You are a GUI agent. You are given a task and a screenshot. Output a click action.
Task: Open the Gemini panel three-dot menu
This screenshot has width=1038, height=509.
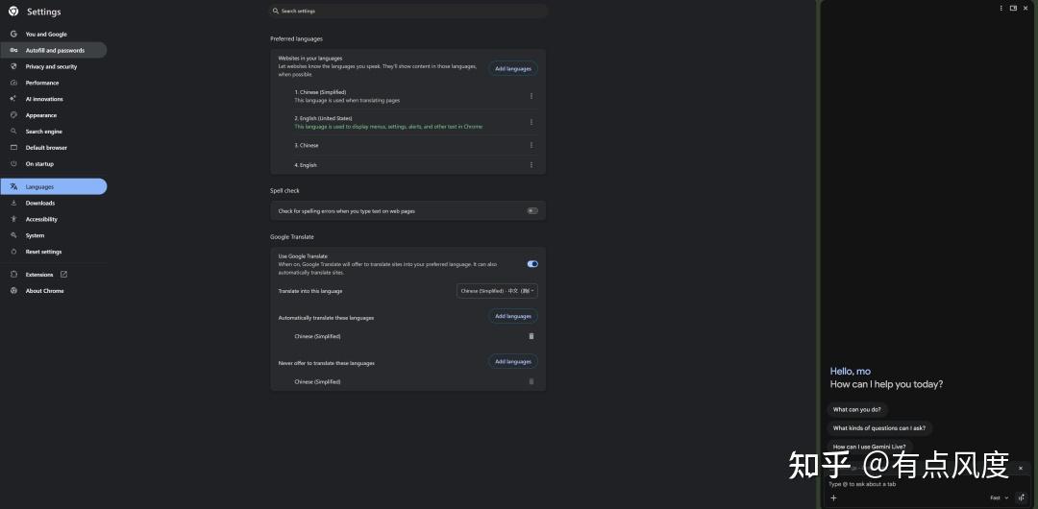[x=1001, y=8]
